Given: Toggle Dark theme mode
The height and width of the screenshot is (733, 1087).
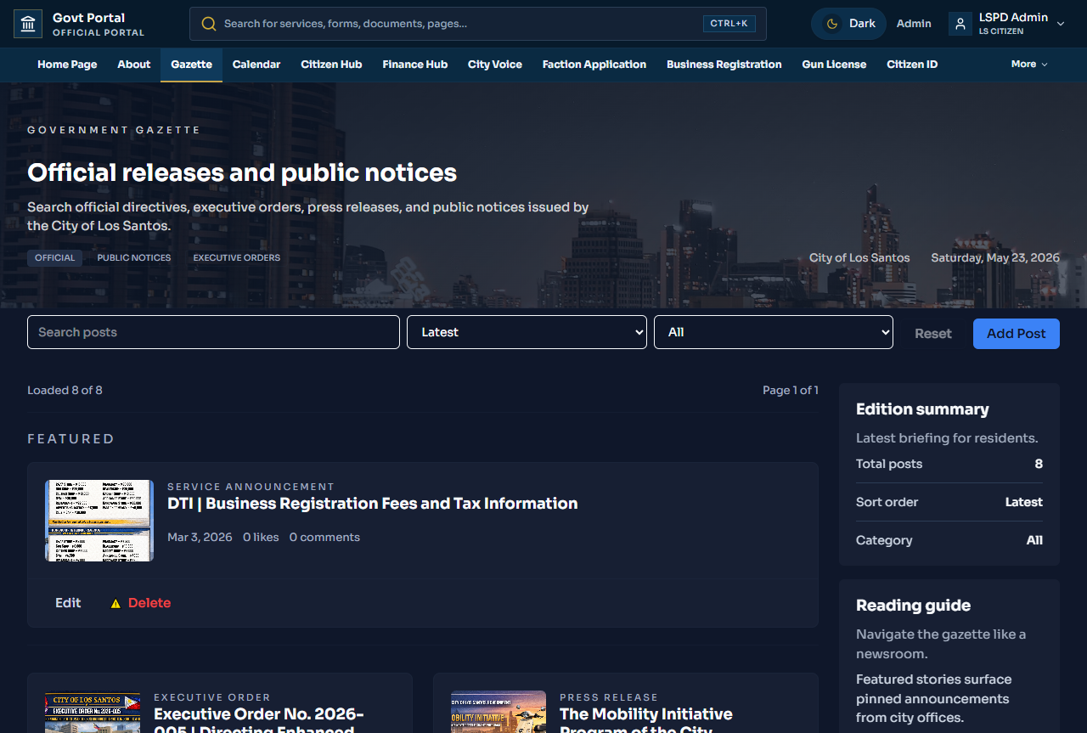Looking at the screenshot, I should [x=848, y=24].
